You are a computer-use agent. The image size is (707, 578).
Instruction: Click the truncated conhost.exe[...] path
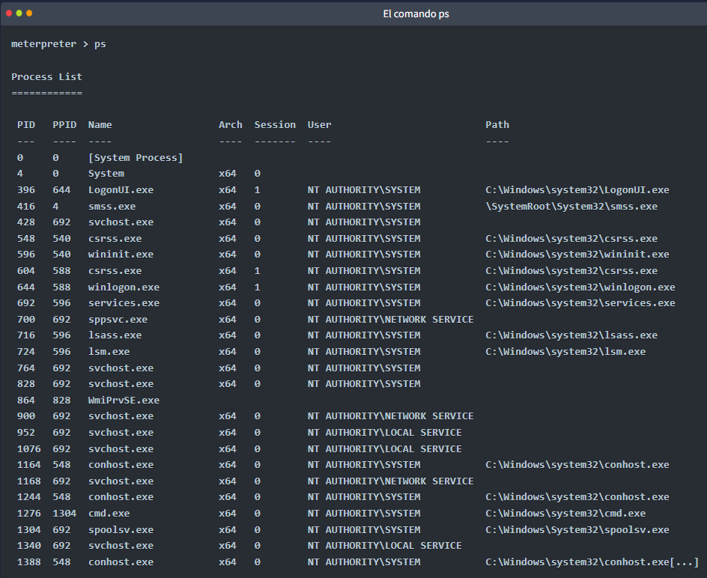click(592, 562)
